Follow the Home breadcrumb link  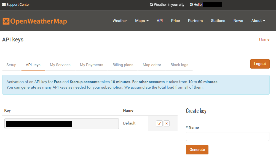coord(264,39)
